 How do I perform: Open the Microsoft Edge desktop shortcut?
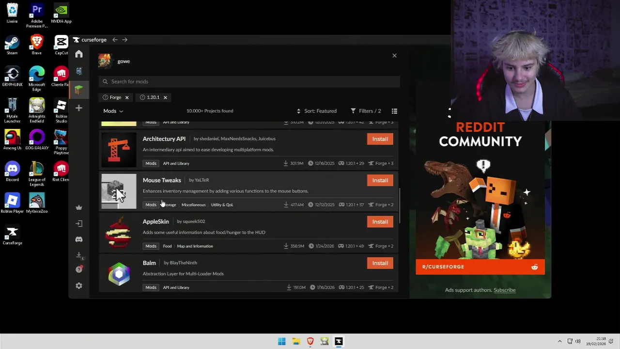(x=37, y=79)
